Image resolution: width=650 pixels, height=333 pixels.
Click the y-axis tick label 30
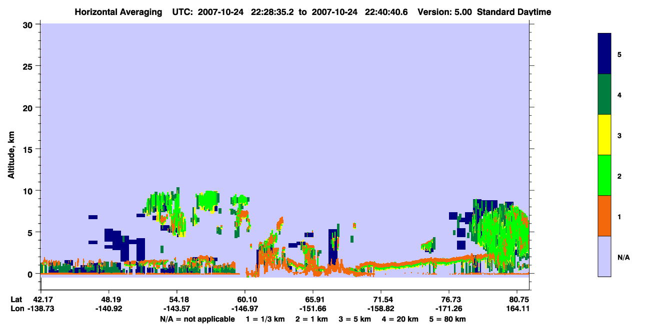click(29, 24)
